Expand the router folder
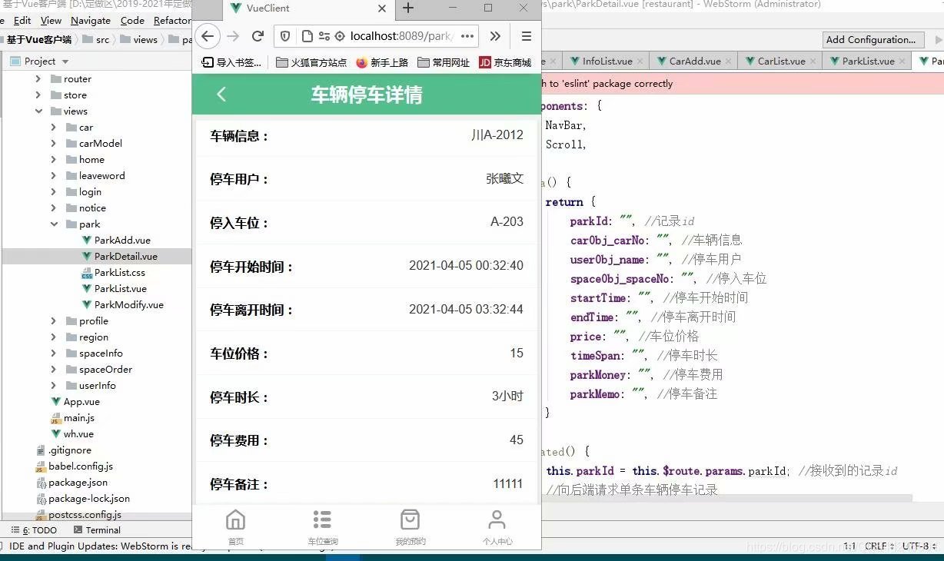This screenshot has height=561, width=944. 38,78
